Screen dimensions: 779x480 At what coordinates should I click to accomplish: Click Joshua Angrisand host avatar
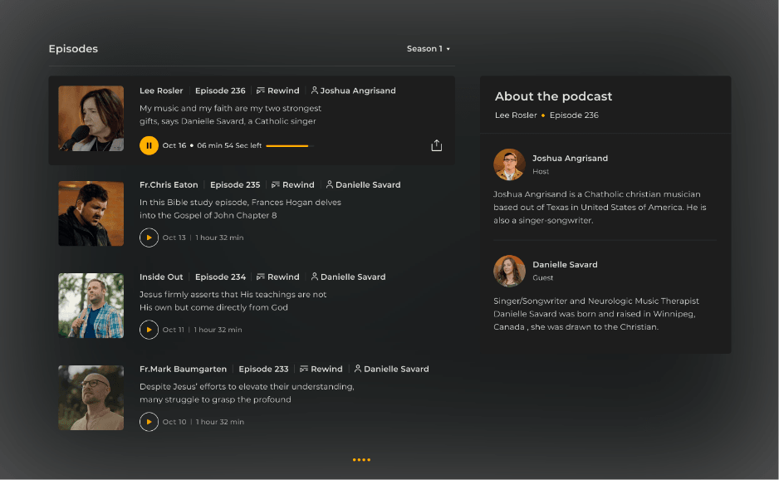(x=509, y=164)
